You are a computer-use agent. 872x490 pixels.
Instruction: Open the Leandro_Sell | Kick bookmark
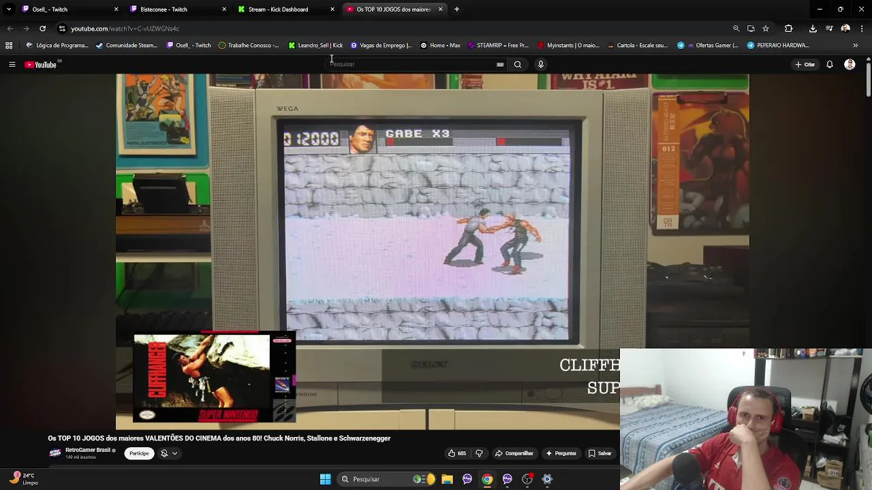tap(315, 46)
